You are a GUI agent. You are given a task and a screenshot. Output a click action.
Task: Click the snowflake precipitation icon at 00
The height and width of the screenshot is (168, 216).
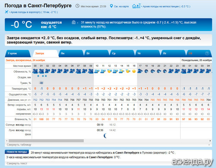pos(38,76)
